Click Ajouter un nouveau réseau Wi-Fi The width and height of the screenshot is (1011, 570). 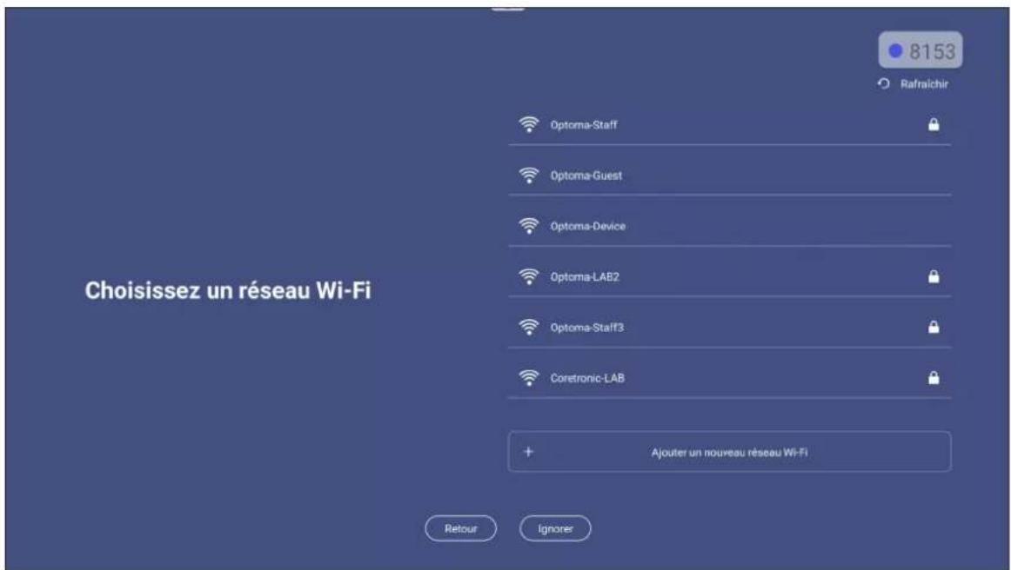click(729, 452)
